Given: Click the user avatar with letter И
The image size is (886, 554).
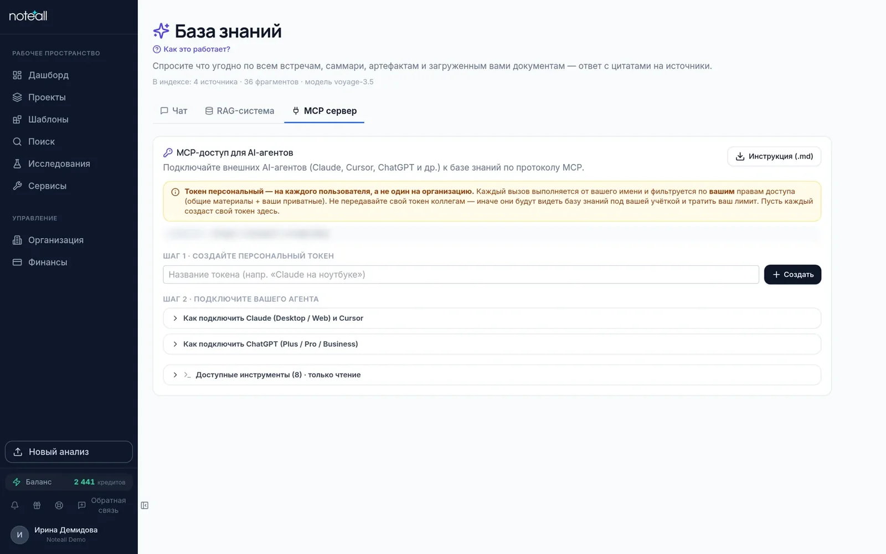Looking at the screenshot, I should pyautogui.click(x=19, y=535).
